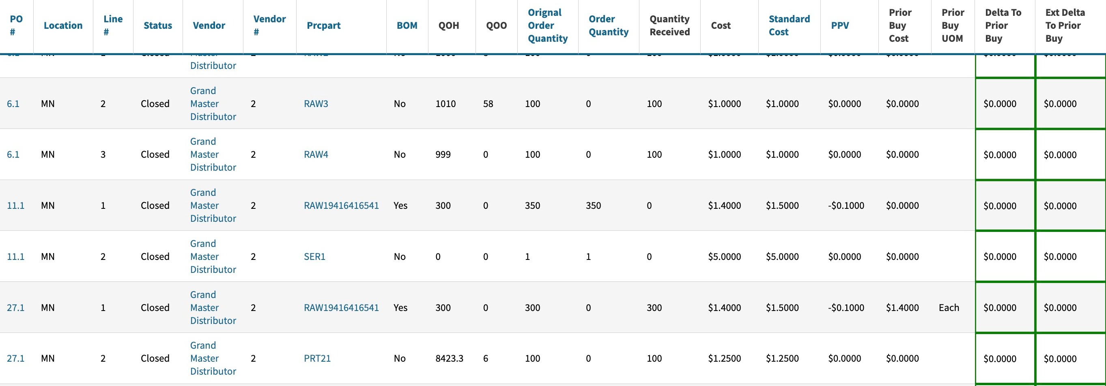Sort rows by the Status header
The width and height of the screenshot is (1106, 386).
[157, 25]
